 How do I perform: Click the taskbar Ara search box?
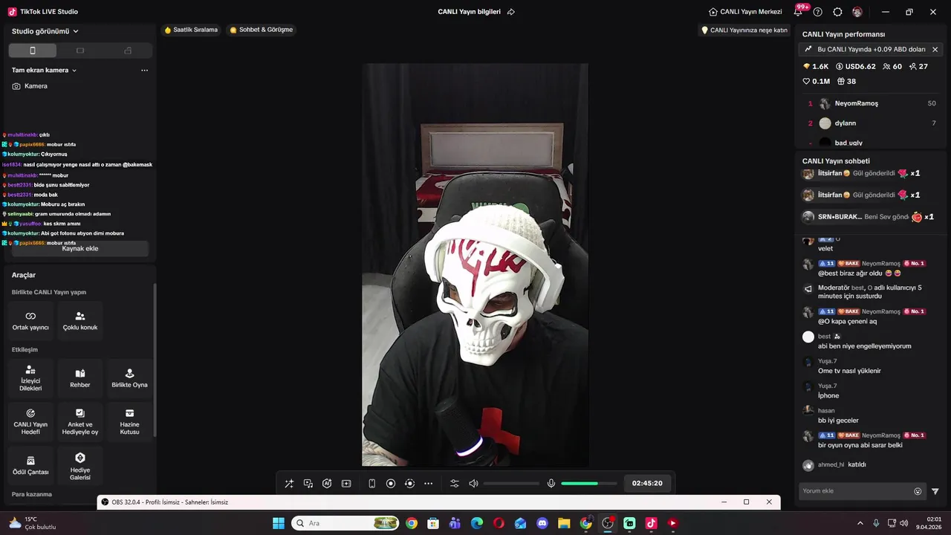(x=345, y=523)
